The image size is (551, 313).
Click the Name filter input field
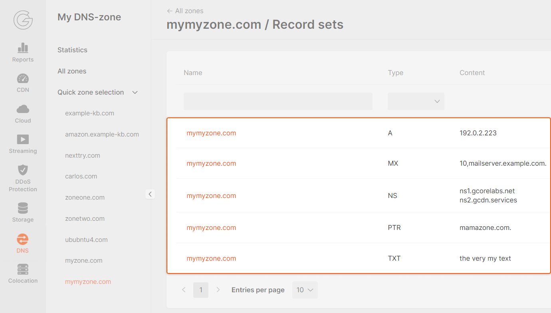pos(278,101)
